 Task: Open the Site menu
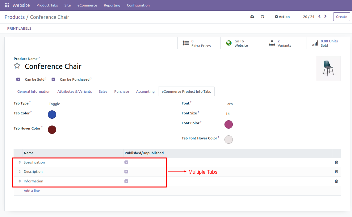tap(68, 5)
